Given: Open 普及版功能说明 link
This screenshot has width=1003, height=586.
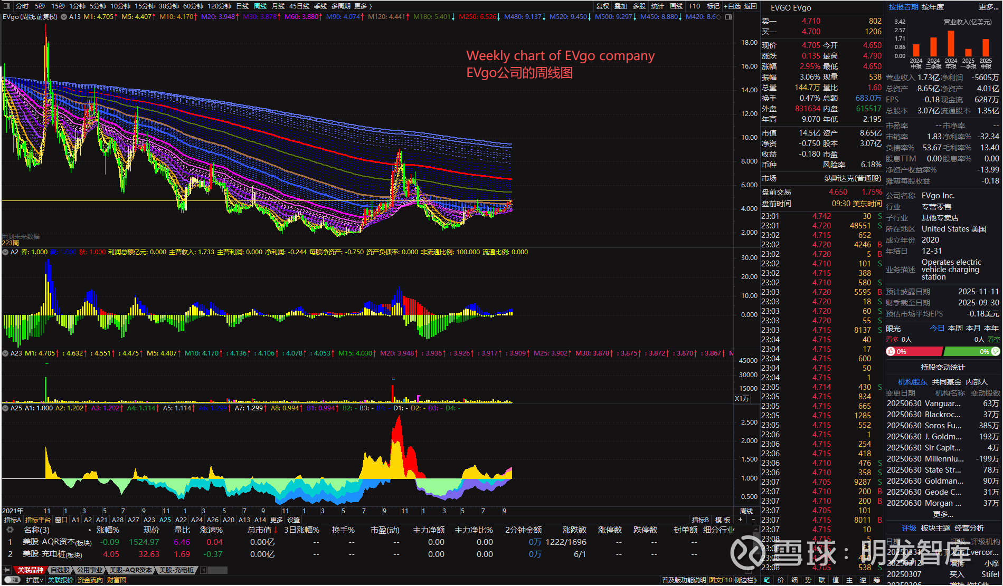Looking at the screenshot, I should (x=684, y=580).
